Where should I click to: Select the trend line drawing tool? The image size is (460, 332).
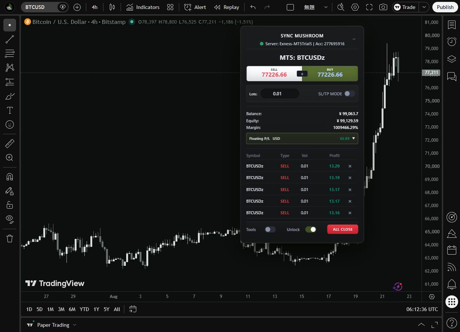10,39
